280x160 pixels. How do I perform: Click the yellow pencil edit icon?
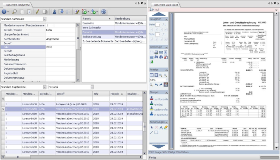coord(37,12)
